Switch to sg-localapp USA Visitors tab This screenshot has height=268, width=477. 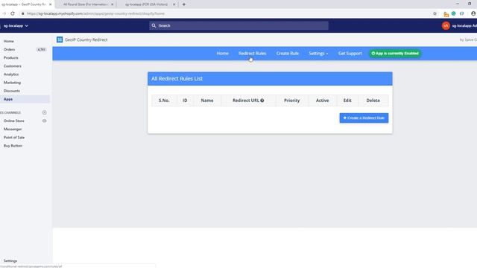click(x=146, y=4)
